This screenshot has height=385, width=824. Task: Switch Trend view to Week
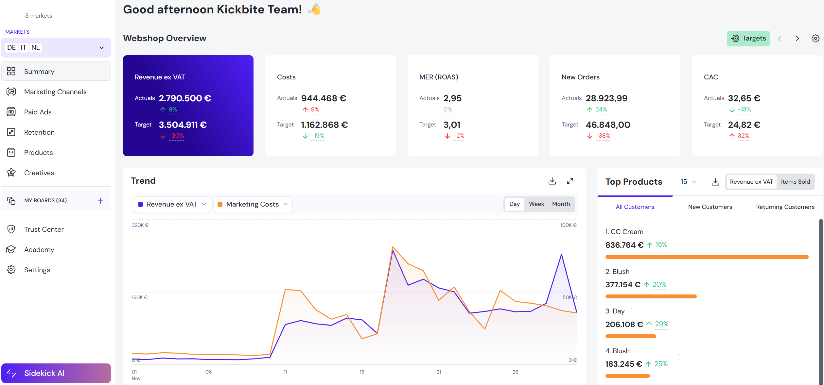[x=536, y=204]
